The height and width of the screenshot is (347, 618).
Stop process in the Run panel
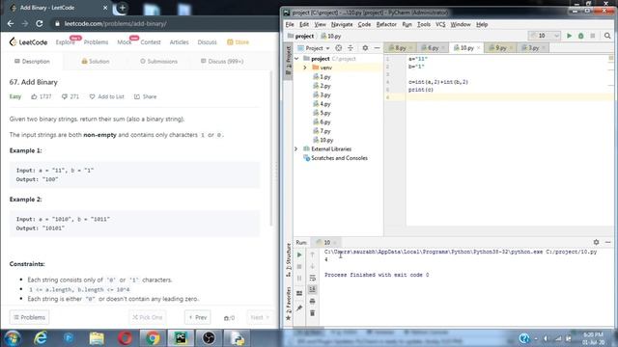[x=299, y=267]
